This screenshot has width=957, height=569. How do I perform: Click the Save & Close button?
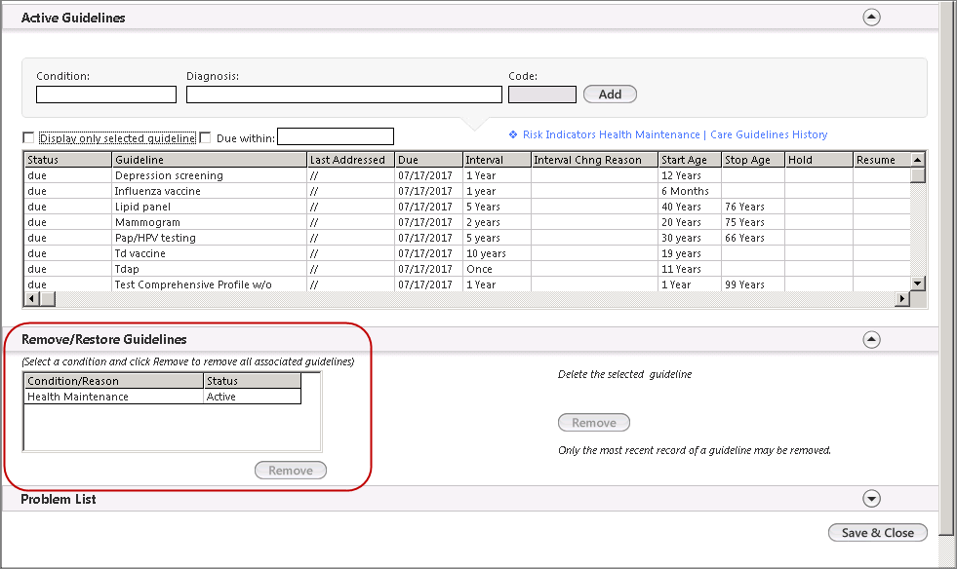[878, 532]
